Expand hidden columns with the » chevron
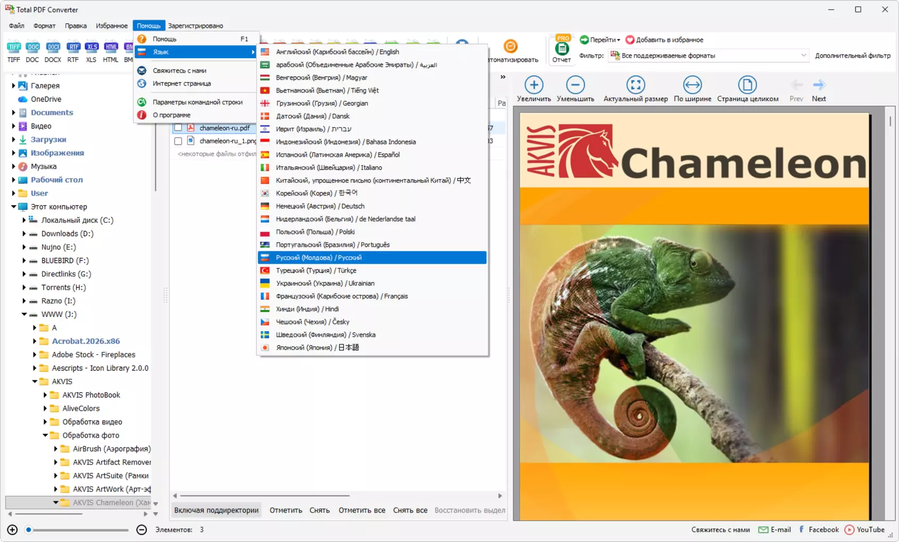This screenshot has width=899, height=542. click(x=502, y=77)
